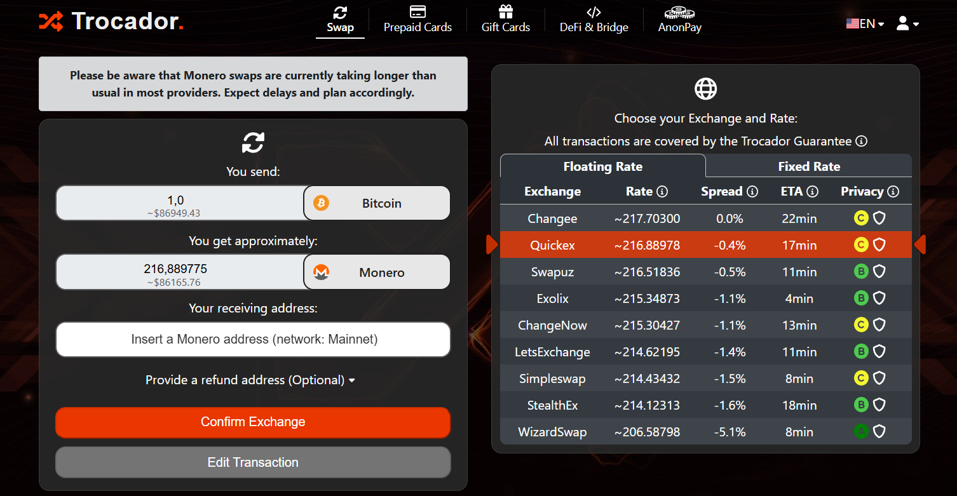
Task: Click the Privacy column info icon
Action: [x=893, y=191]
